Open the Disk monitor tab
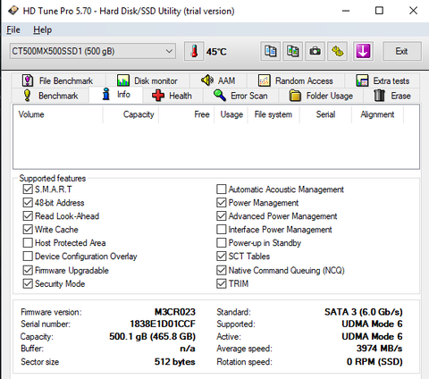Screen dimensions: 429x379 coord(147,80)
